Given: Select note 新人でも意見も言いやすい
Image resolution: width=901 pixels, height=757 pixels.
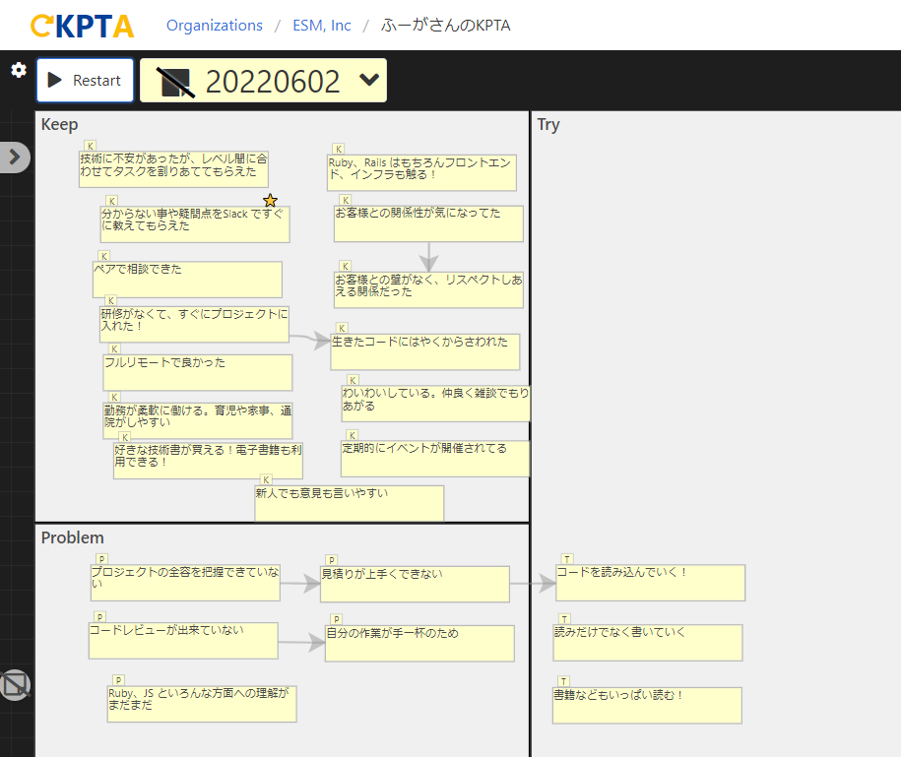Looking at the screenshot, I should [350, 504].
